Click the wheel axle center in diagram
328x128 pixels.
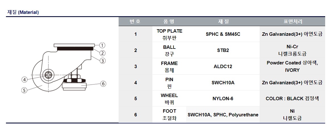pos(48,75)
